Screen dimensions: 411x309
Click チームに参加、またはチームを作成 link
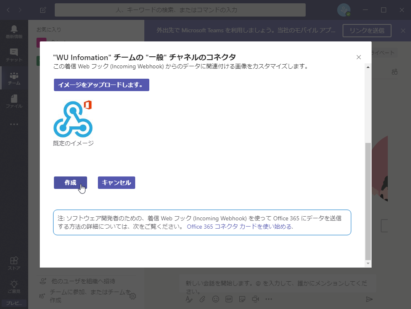coord(90,296)
